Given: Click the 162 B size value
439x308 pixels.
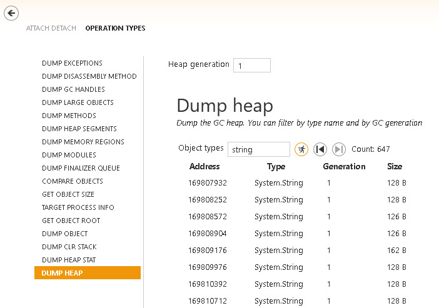Looking at the screenshot, I should (396, 251).
